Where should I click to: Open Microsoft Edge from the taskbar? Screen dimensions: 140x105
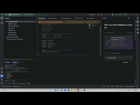point(62,90)
